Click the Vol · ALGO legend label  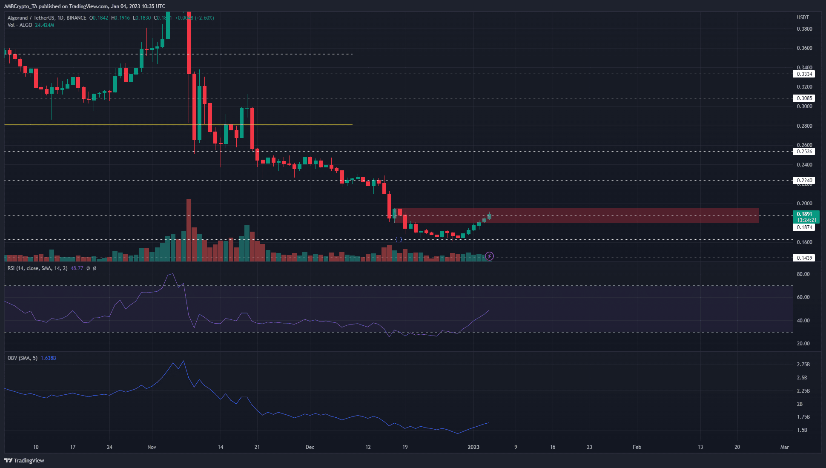(20, 25)
